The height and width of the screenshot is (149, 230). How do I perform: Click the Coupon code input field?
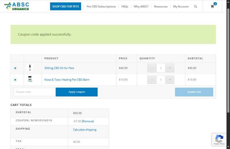pyautogui.click(x=34, y=92)
